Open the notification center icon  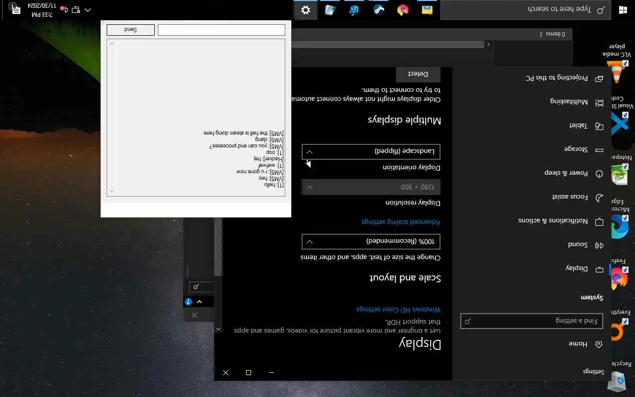[x=15, y=9]
